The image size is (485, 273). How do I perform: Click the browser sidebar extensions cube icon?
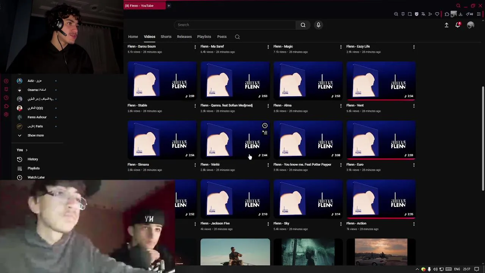pos(6,106)
